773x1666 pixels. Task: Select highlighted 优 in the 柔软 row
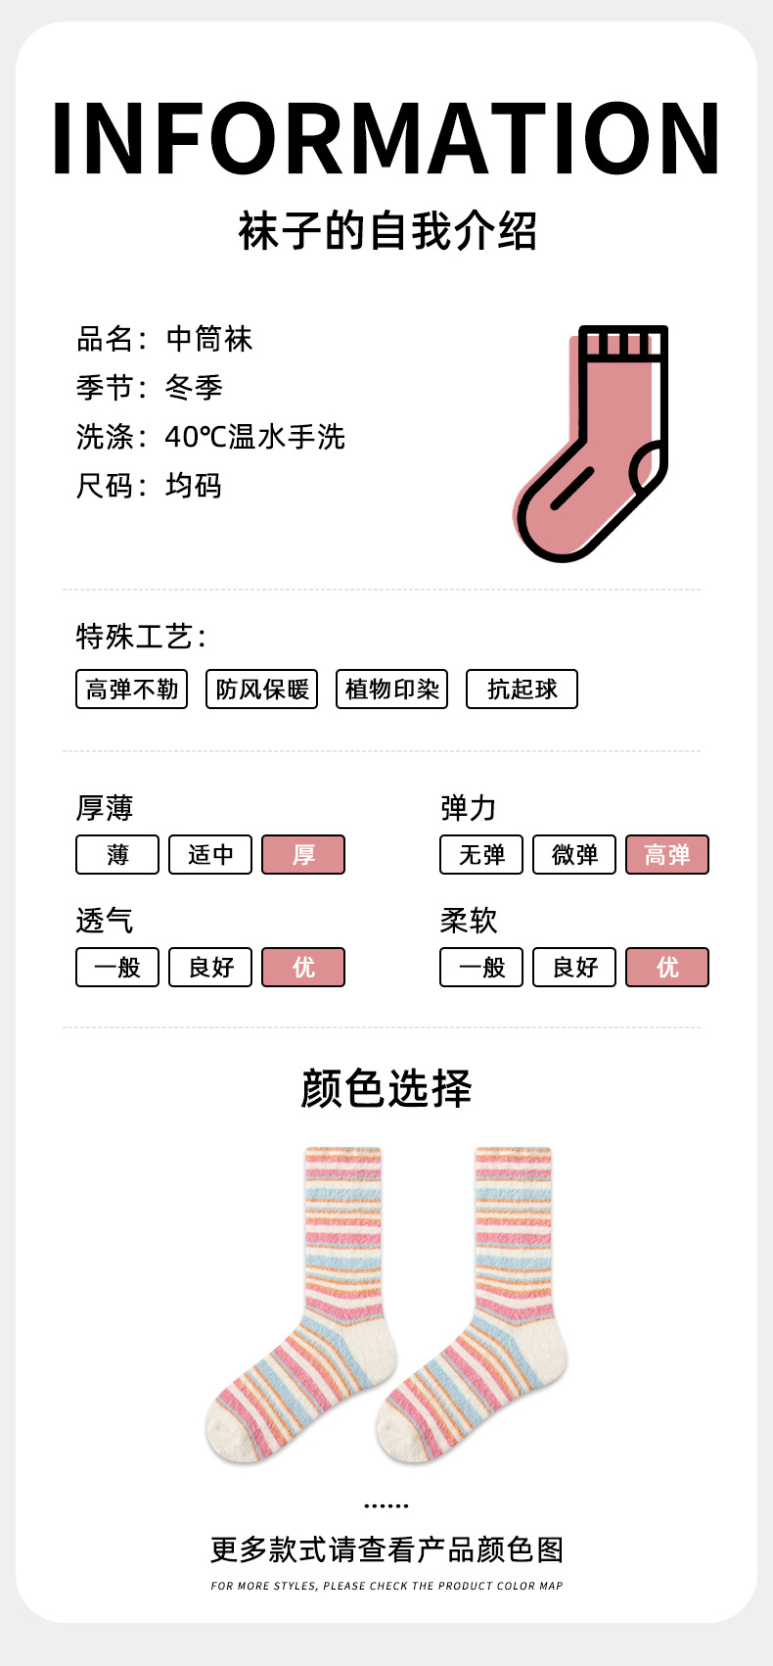click(667, 967)
